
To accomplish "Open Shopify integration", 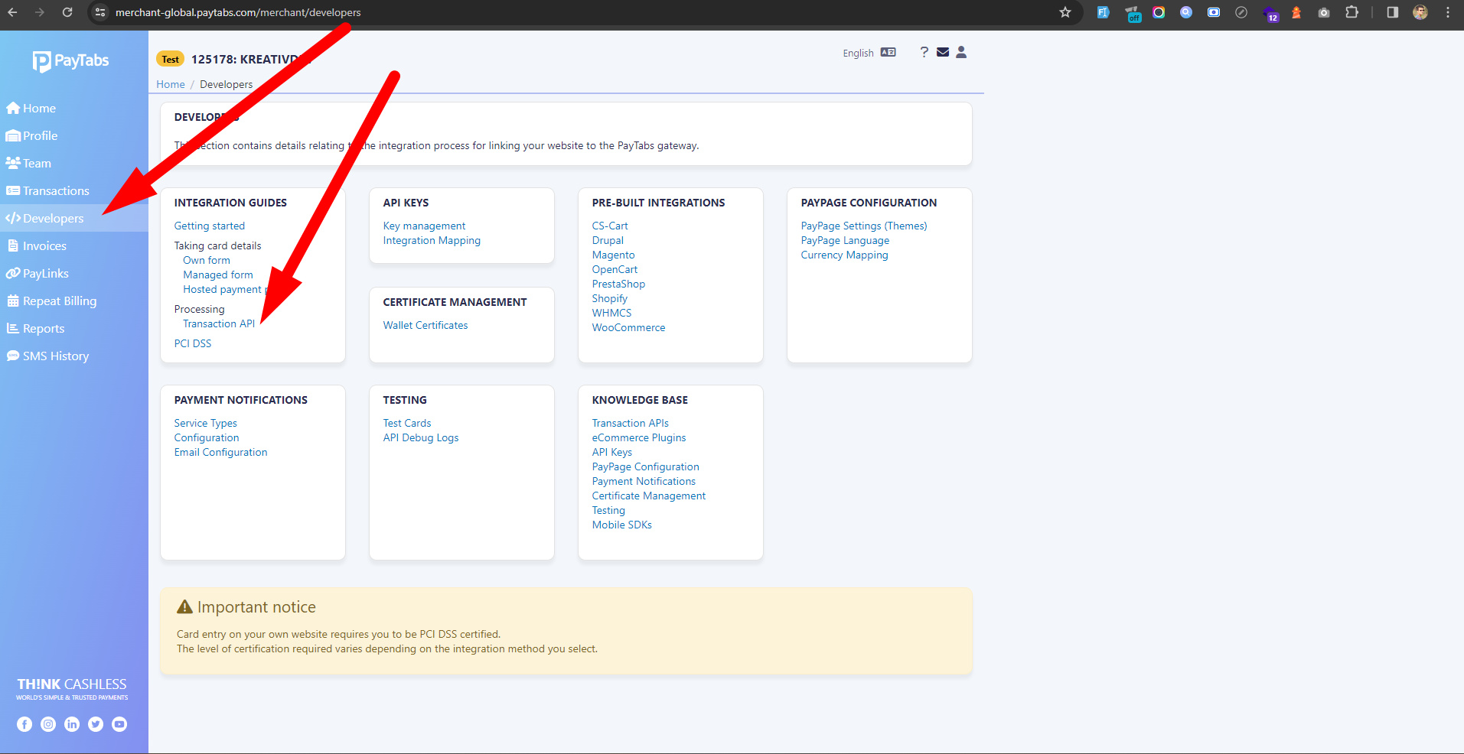I will (609, 298).
